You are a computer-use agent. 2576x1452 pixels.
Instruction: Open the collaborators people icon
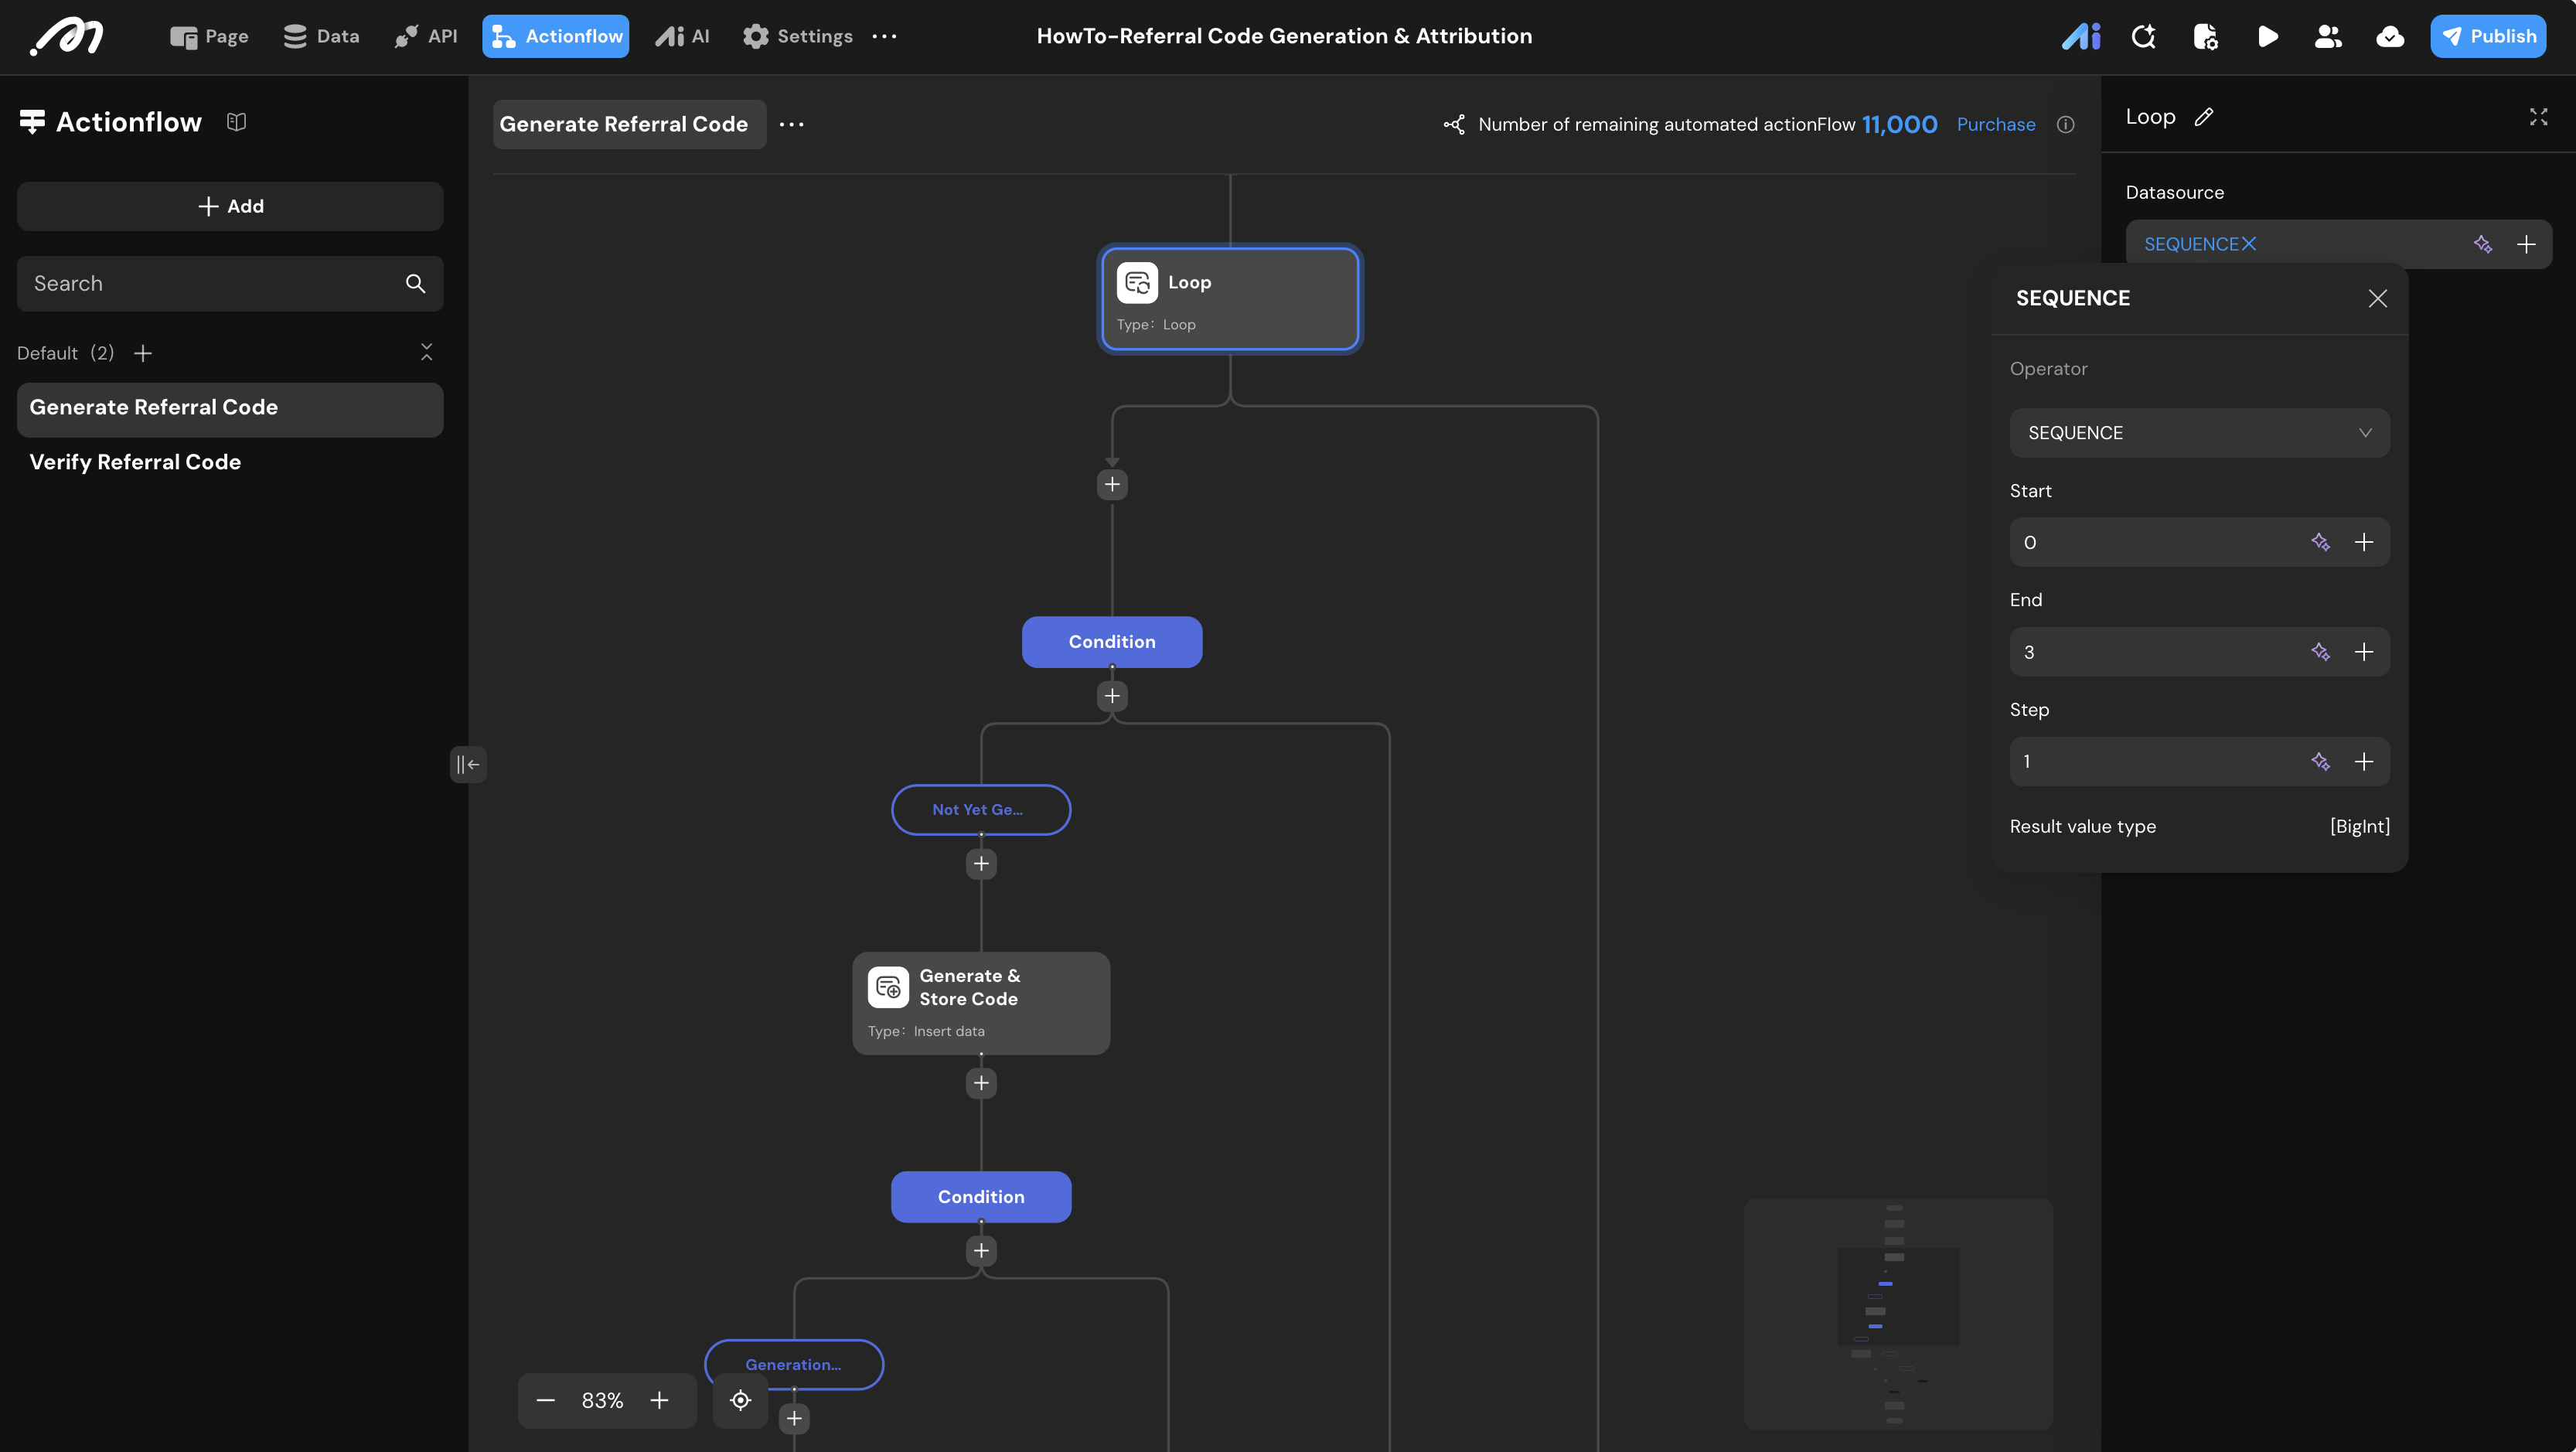pos(2328,37)
